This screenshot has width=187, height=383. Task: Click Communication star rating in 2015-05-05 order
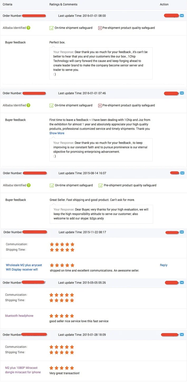[62, 295]
